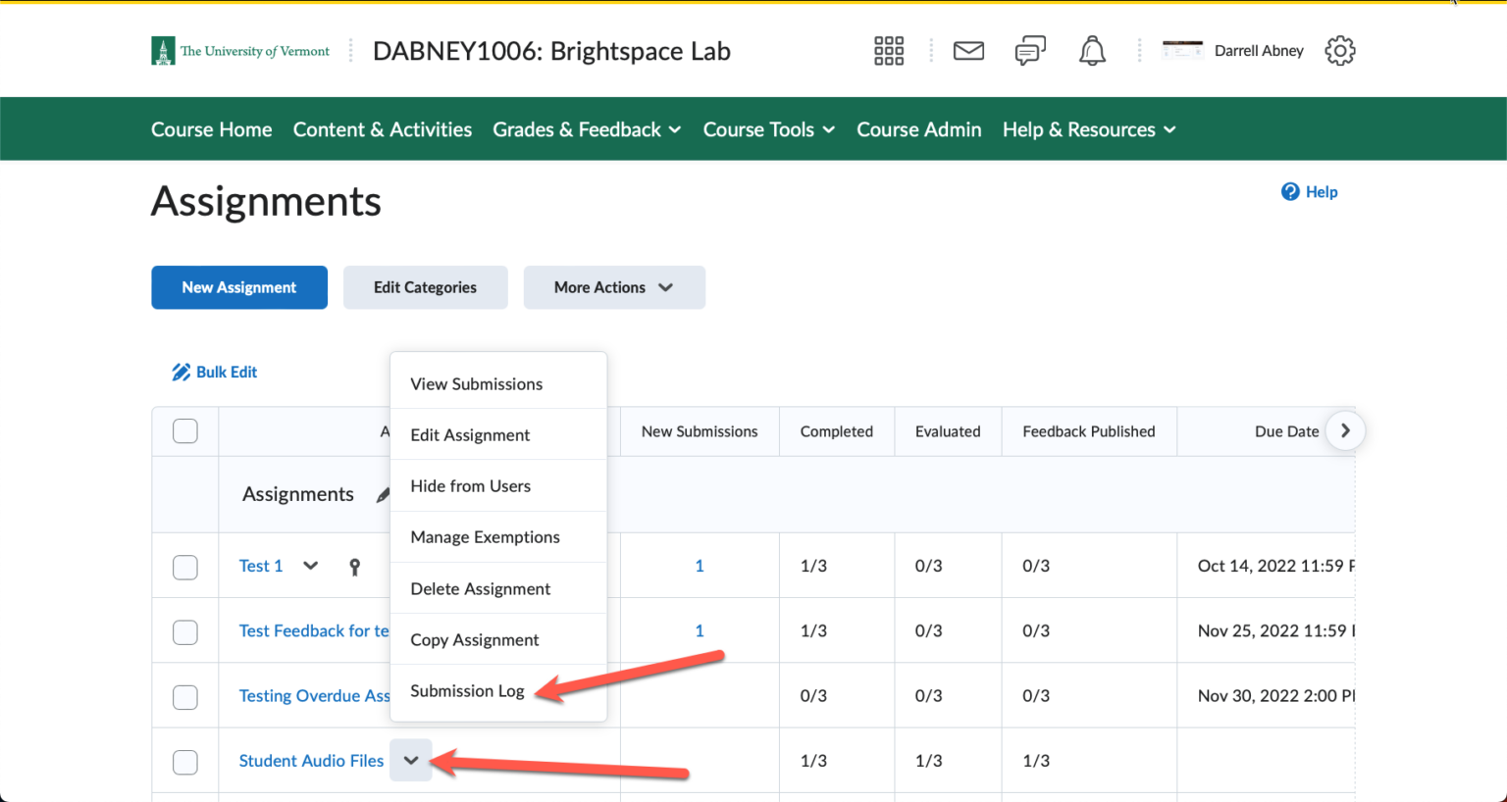Open the chat messages icon
Image resolution: width=1507 pixels, height=802 pixels.
pyautogui.click(x=1029, y=50)
